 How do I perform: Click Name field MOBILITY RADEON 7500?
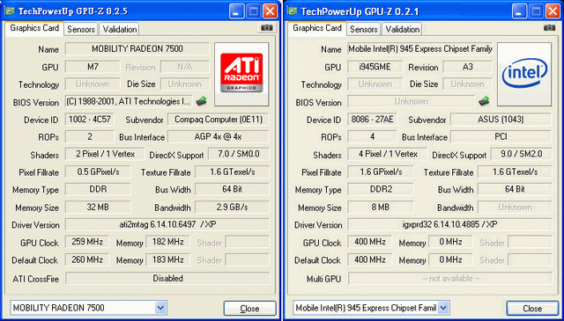tap(137, 49)
